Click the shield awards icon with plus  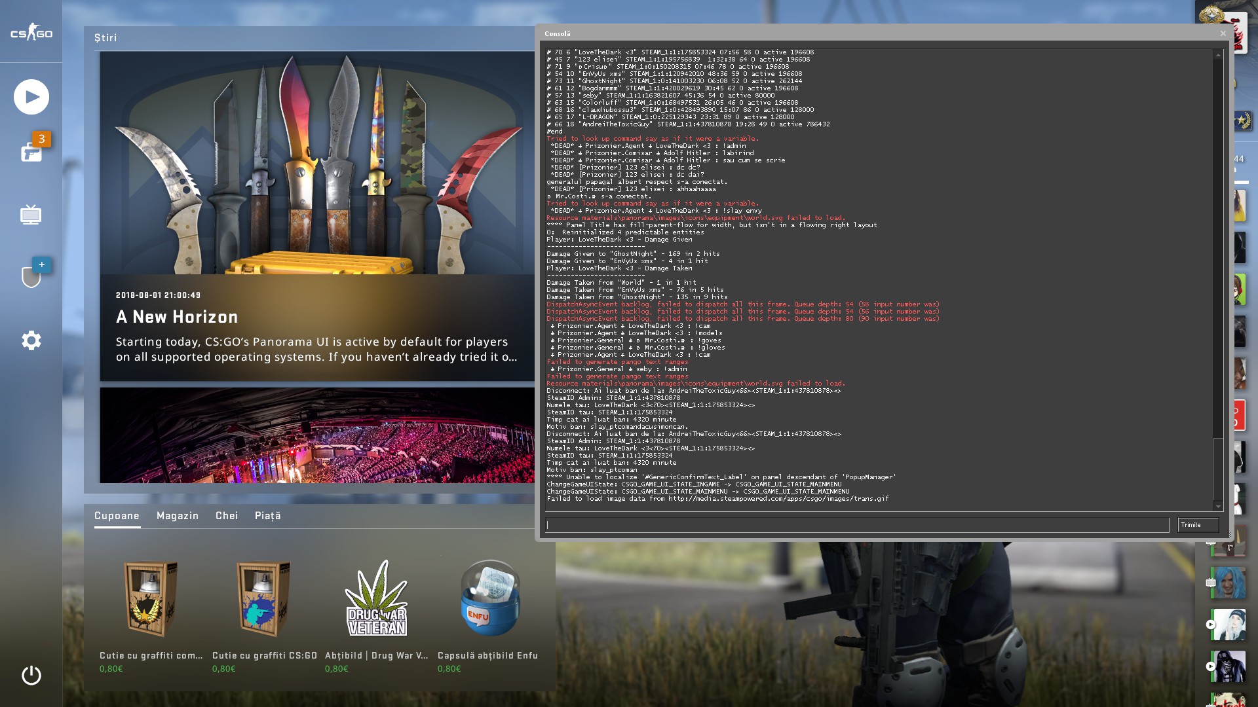point(31,277)
